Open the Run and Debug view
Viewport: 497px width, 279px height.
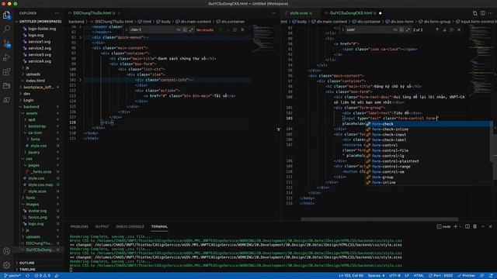tap(7, 57)
